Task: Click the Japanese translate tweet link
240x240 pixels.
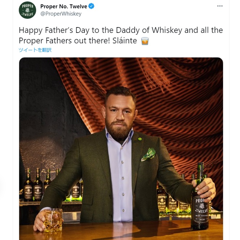Action: 35,50
